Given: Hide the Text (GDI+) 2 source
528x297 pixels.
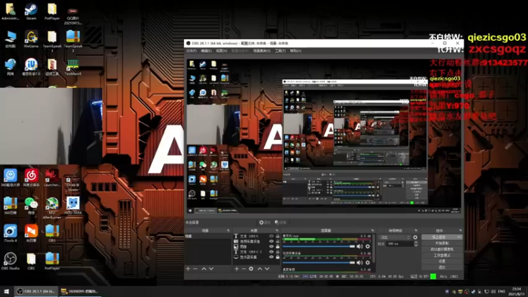Looking at the screenshot, I should (271, 252).
